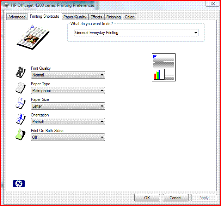Click the 'Paper Size' label text
The width and height of the screenshot is (221, 206).
click(40, 99)
